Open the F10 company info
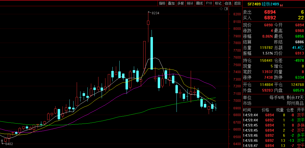 coord(209,3)
